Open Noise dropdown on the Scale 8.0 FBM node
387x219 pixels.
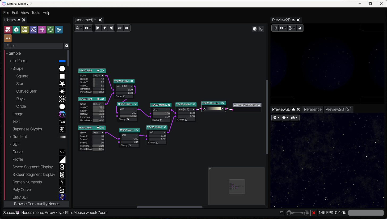98,76
